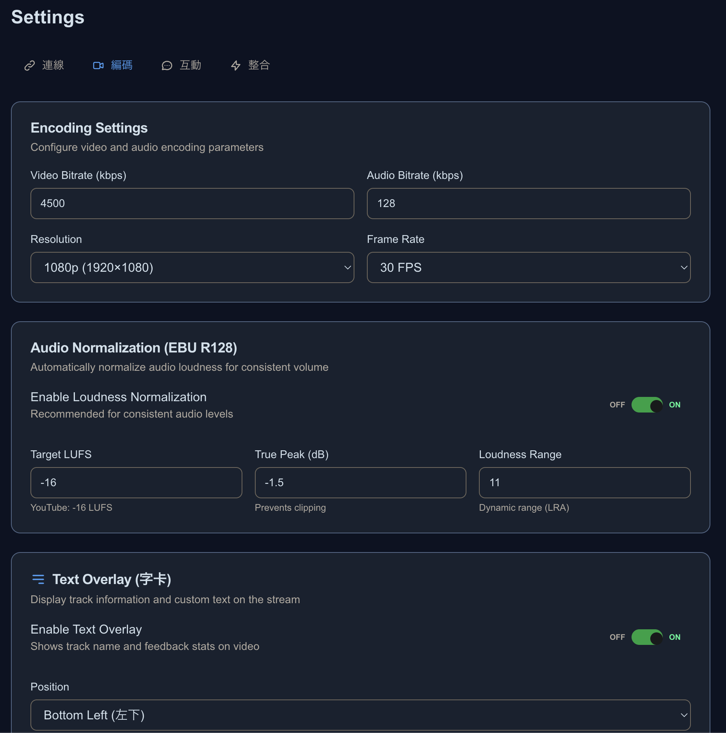Expand the Frame Rate dropdown
The height and width of the screenshot is (733, 726).
[x=528, y=267]
